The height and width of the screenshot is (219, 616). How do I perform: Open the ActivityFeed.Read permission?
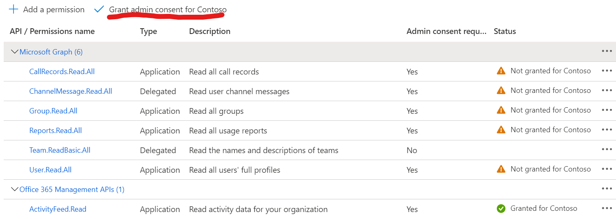tap(58, 209)
